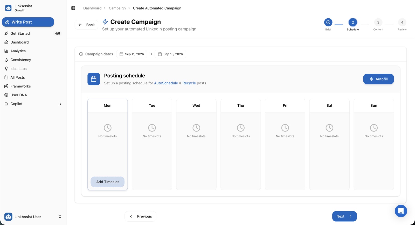Click the Campaign dates clock icon
Screen dimensions: 415x225
[81, 54]
